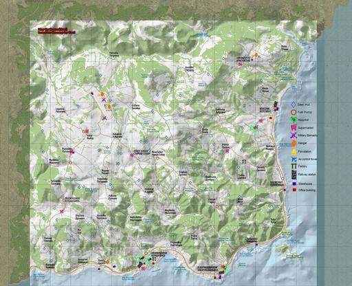Select the fuel pump marker near Zelenogorsk label

click(64, 200)
